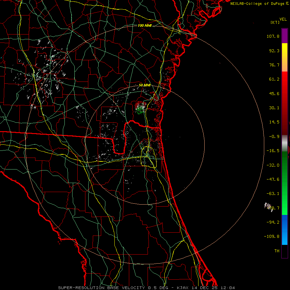Pick the yellow-orange segment of the color bar
The height and width of the screenshot is (290, 290).
tap(285, 57)
